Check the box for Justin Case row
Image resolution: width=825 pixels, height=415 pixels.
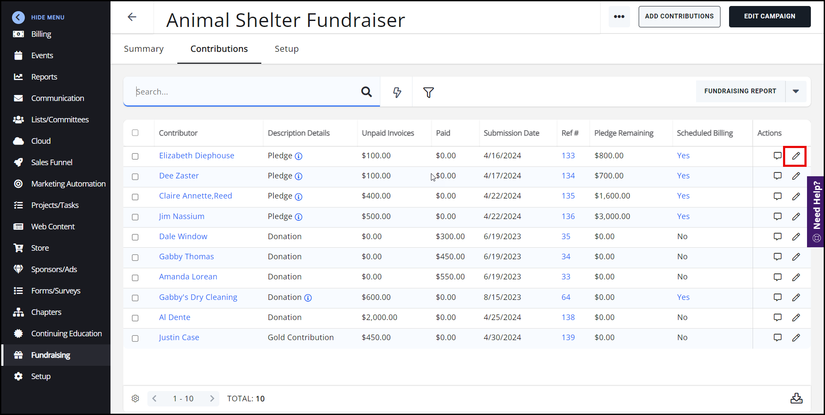(x=135, y=338)
